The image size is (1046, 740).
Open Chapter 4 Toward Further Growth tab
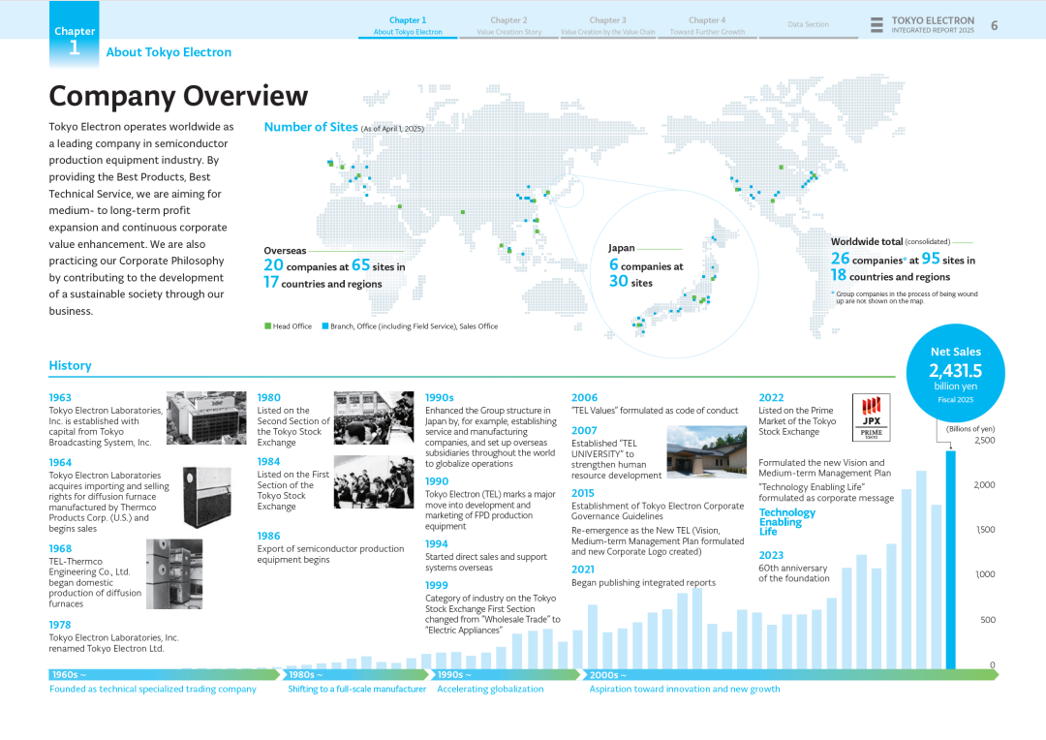(707, 26)
